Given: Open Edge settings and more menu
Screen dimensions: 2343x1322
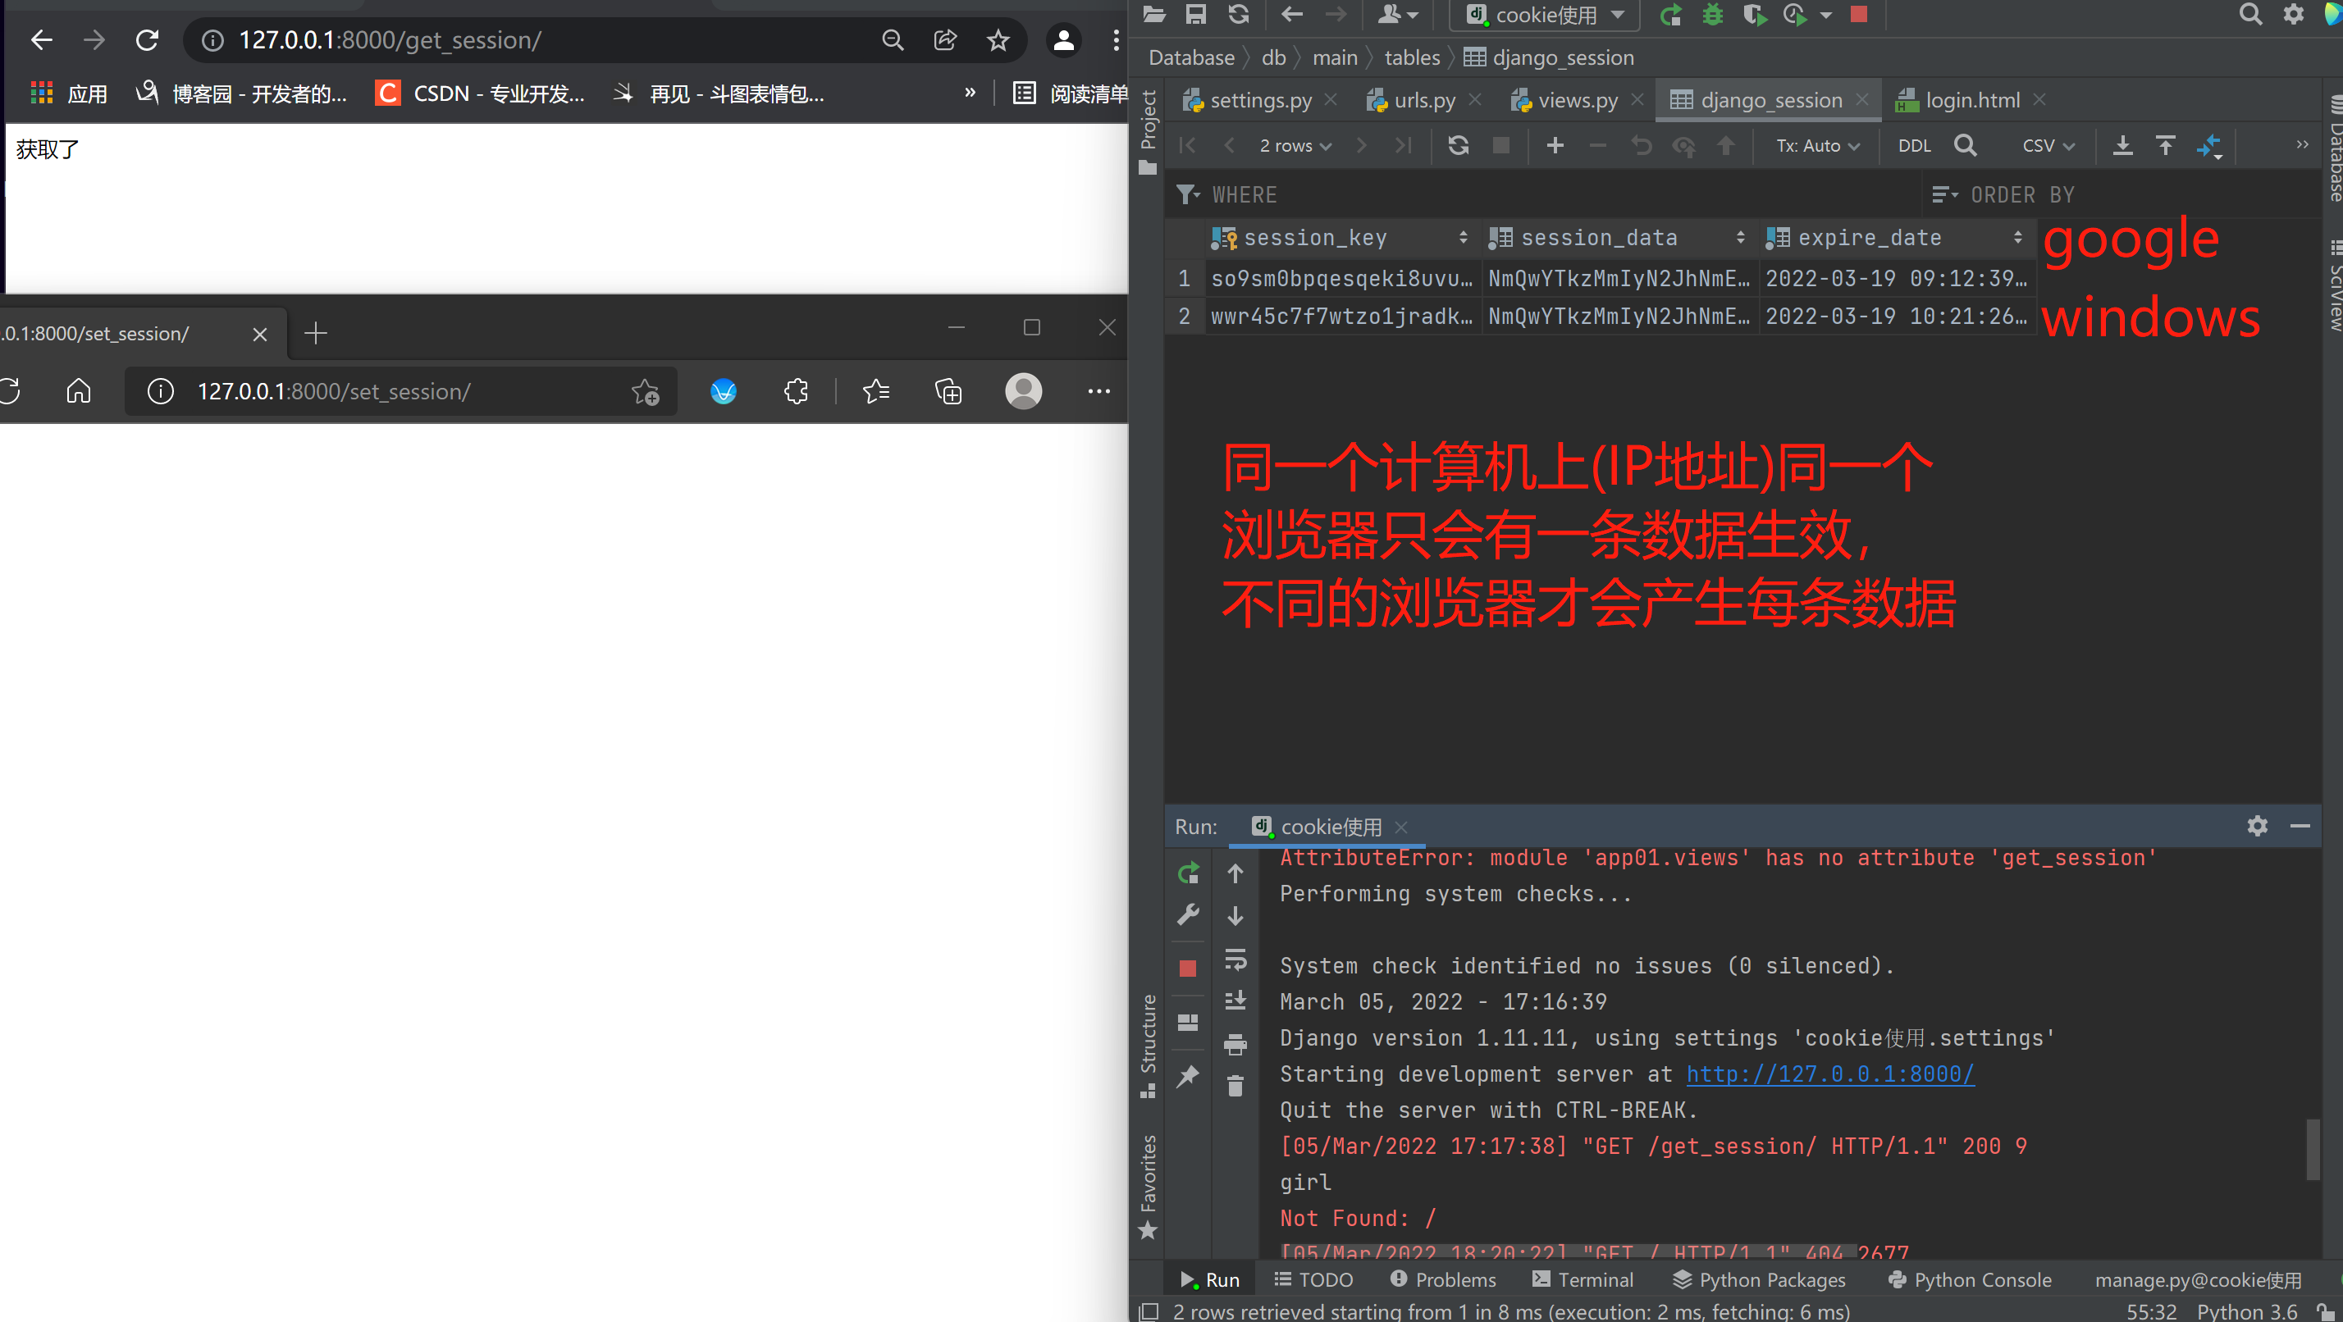Looking at the screenshot, I should coord(1098,392).
